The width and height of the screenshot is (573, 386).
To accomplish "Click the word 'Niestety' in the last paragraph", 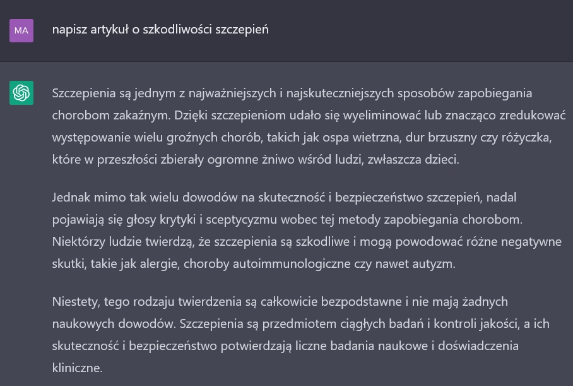I will (74, 302).
